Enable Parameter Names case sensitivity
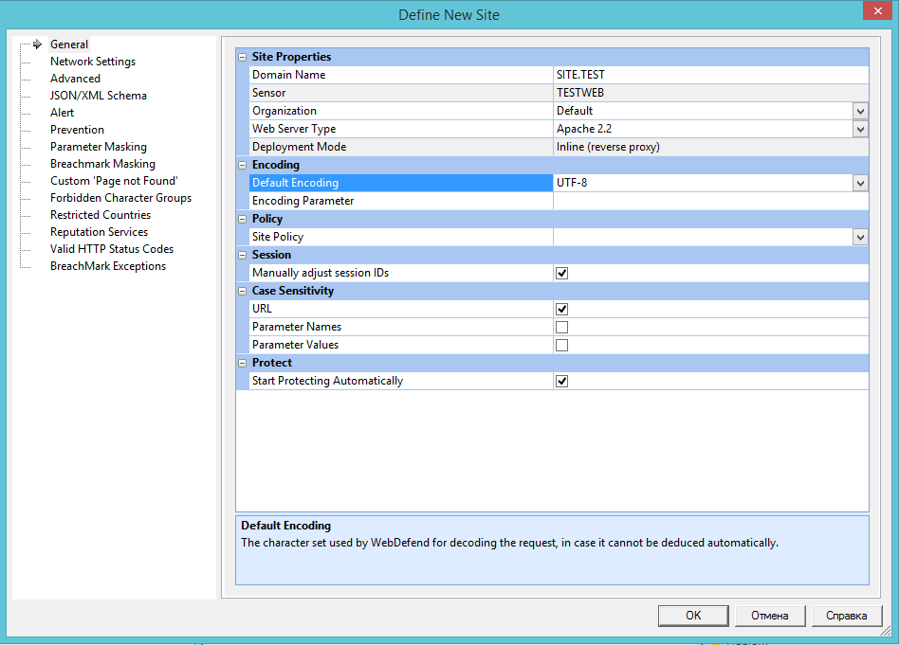899x645 pixels. pyautogui.click(x=561, y=328)
